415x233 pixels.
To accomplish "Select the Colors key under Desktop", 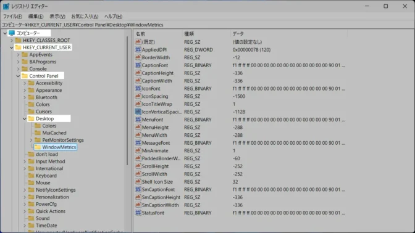I will click(x=49, y=126).
